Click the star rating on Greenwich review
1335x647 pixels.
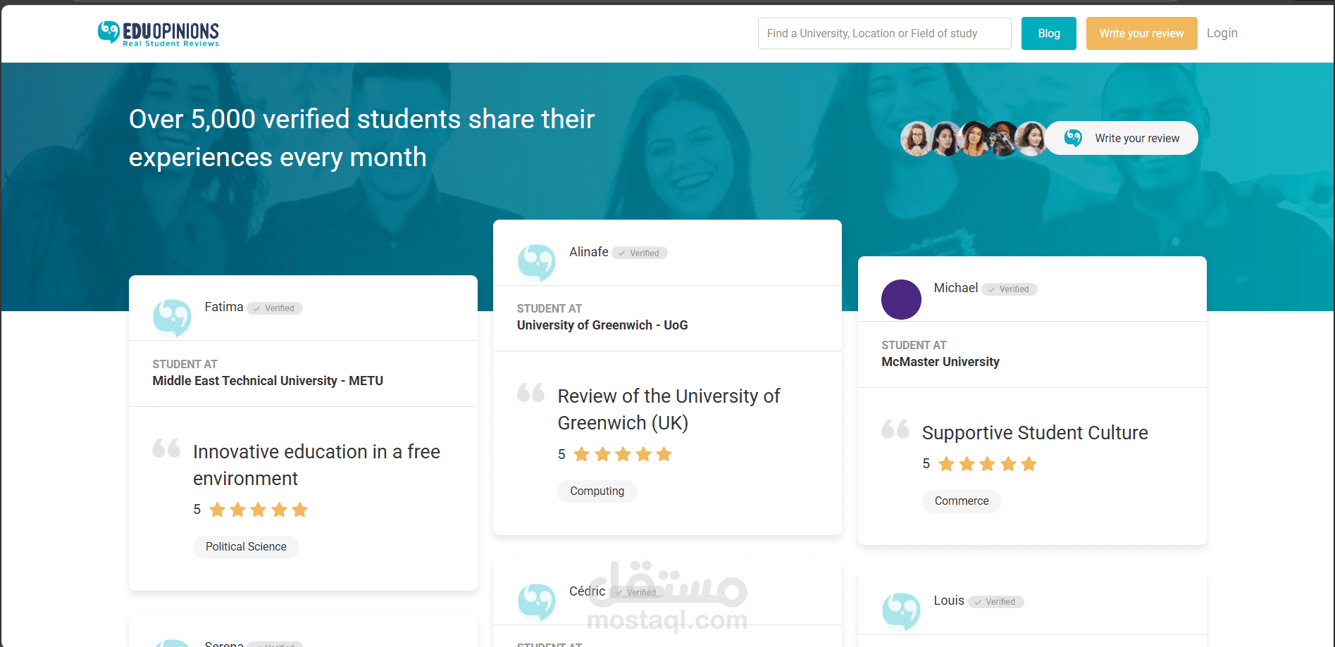pyautogui.click(x=623, y=455)
